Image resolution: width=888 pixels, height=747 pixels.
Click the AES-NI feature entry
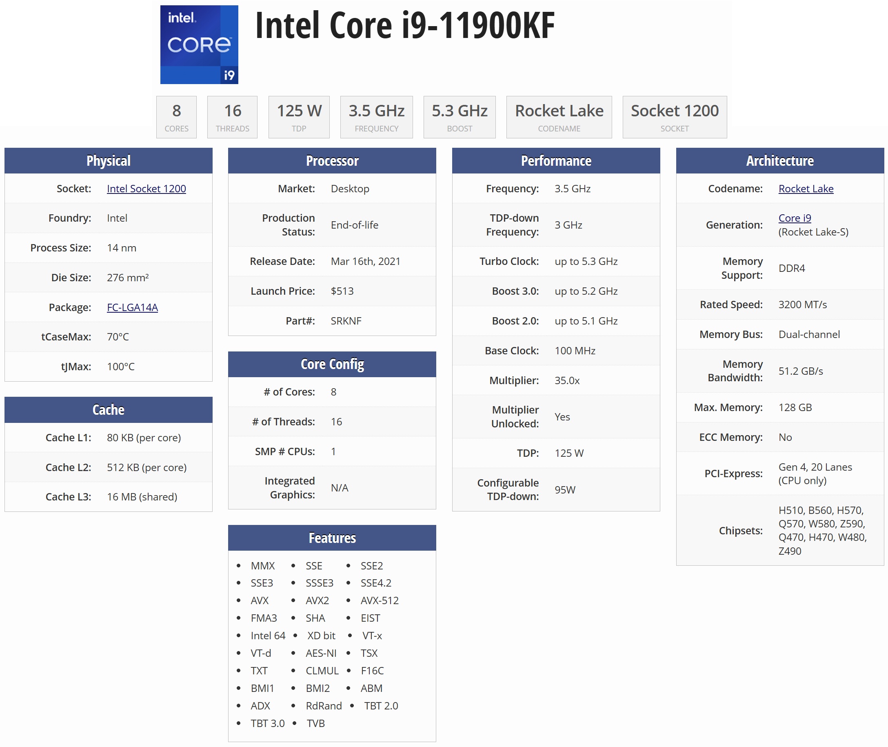[321, 653]
